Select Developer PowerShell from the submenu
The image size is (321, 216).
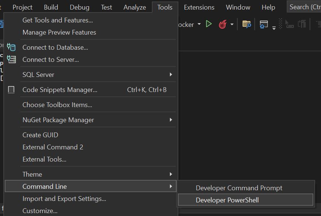tap(227, 200)
